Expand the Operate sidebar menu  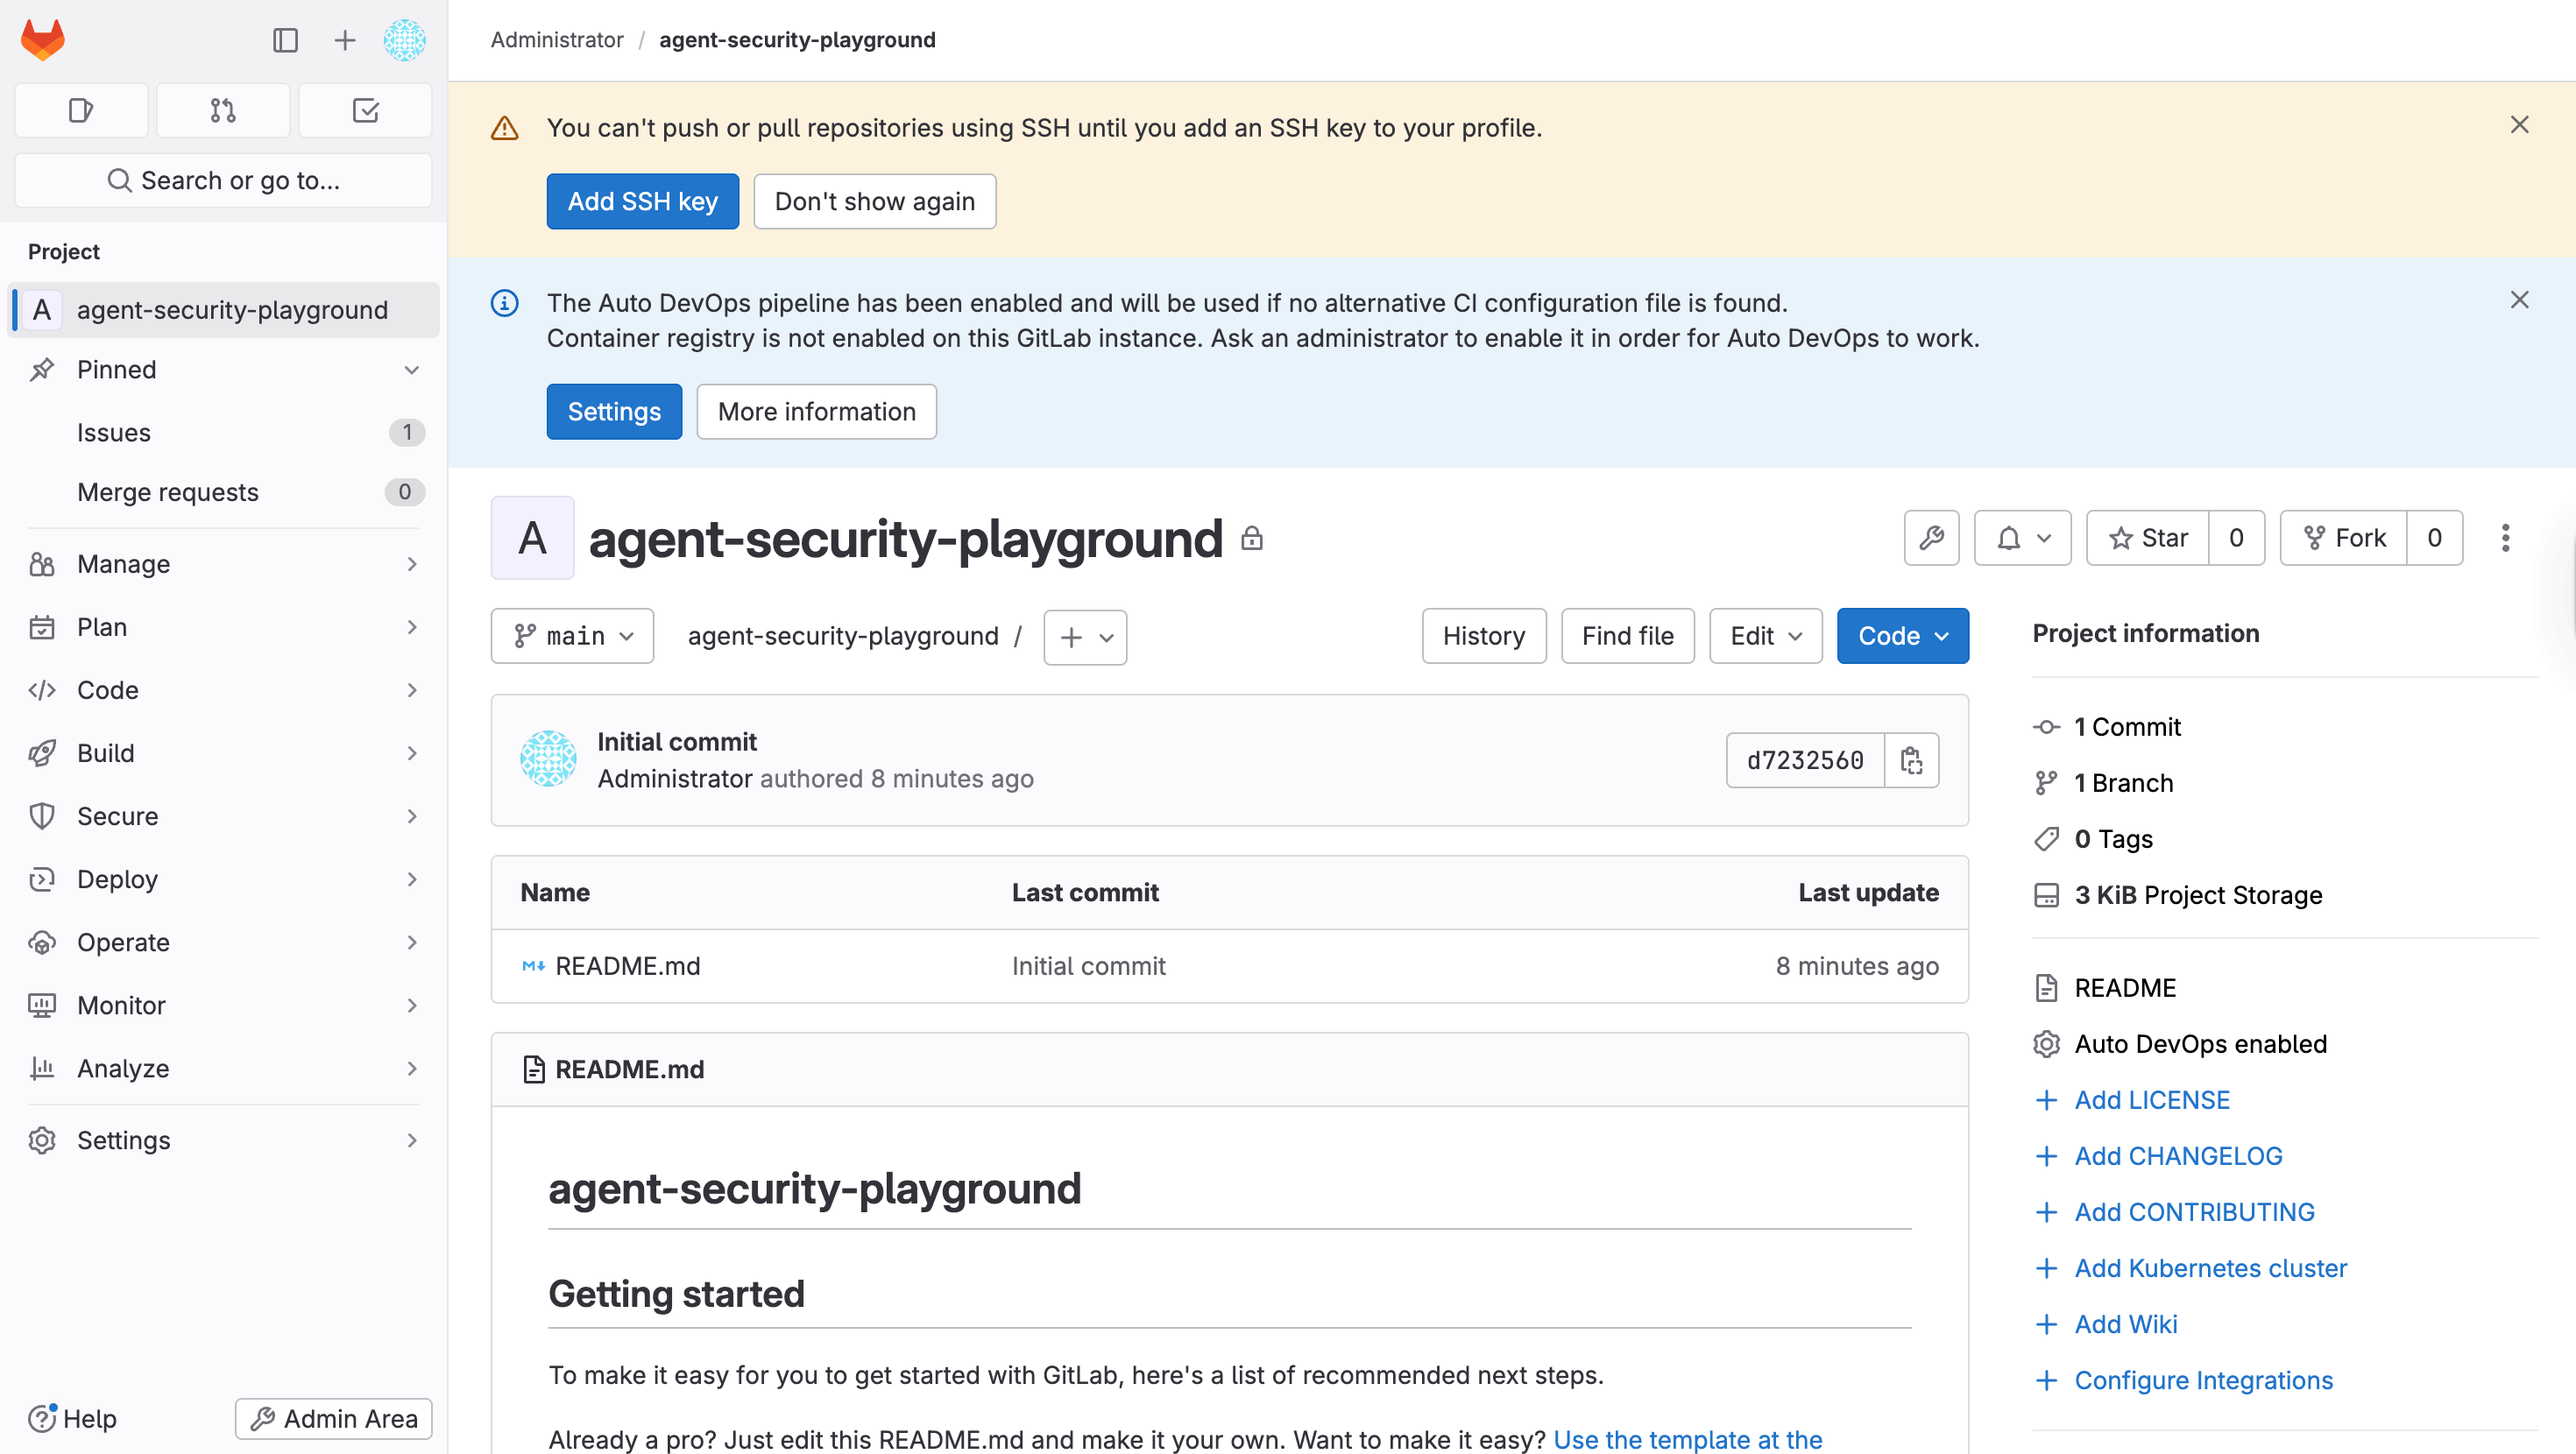pos(223,942)
